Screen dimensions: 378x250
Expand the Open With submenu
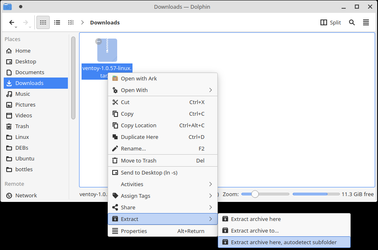pos(163,90)
